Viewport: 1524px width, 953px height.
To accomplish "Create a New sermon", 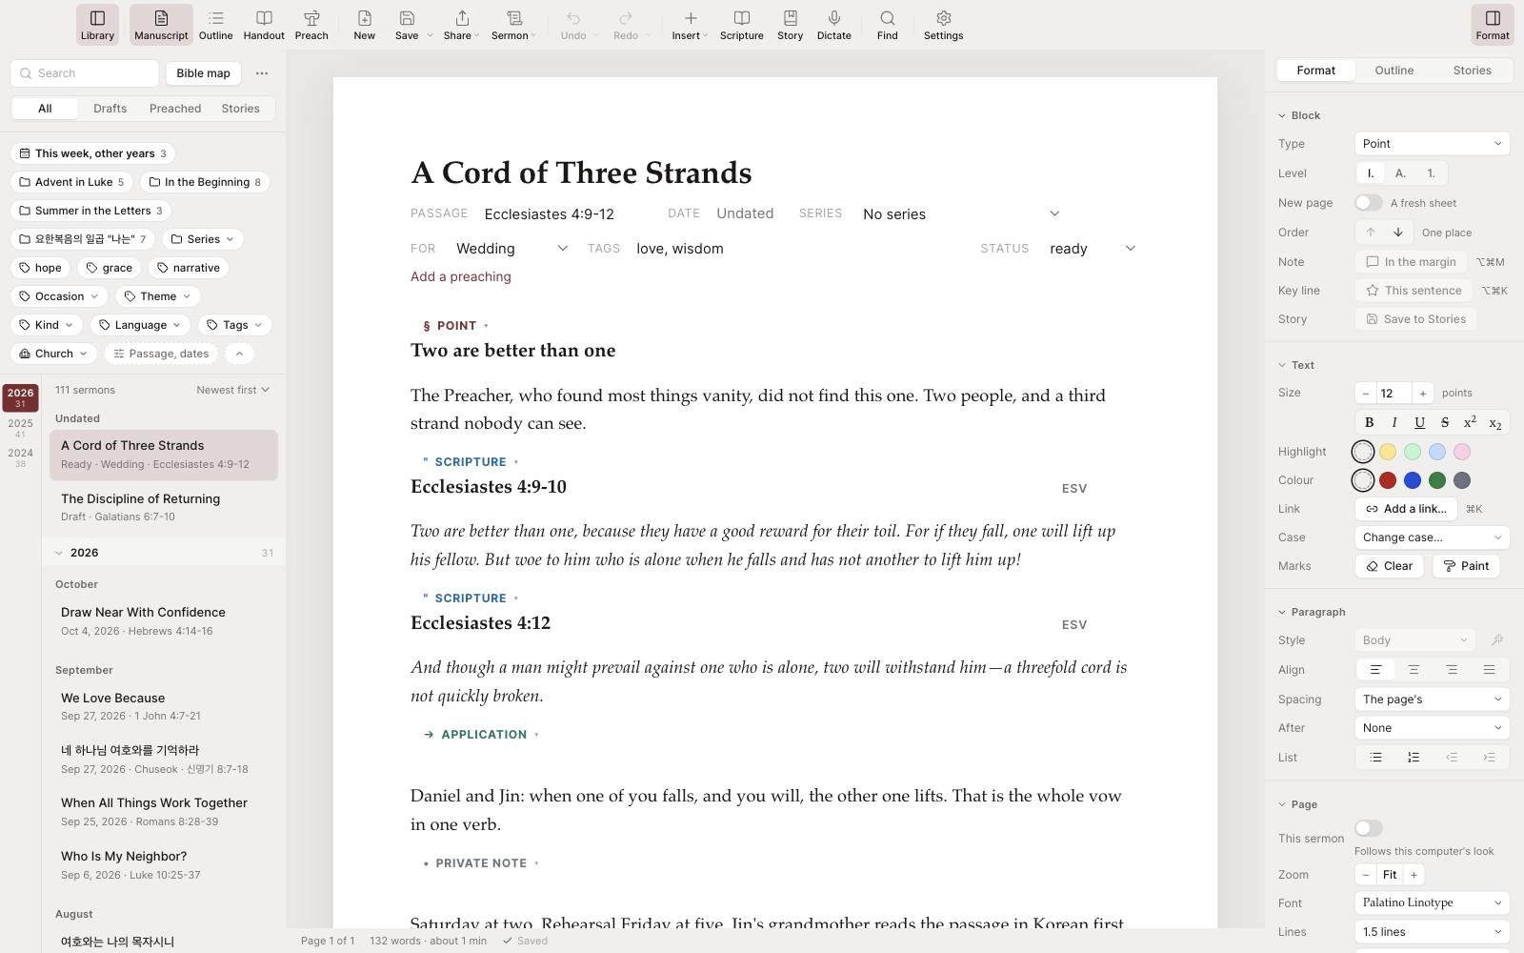I will [364, 25].
